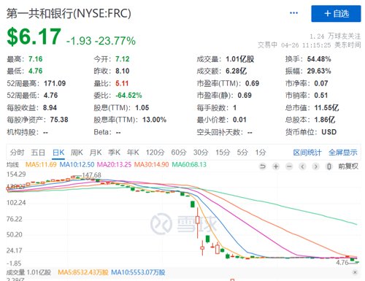Image resolution: width=365 pixels, height=281 pixels.
Task: Choose the 60分 interval tab
Action: 179,153
